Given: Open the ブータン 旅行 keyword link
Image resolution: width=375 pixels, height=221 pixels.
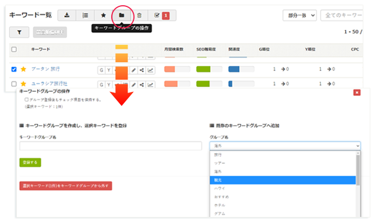Looking at the screenshot, I should click(x=45, y=69).
